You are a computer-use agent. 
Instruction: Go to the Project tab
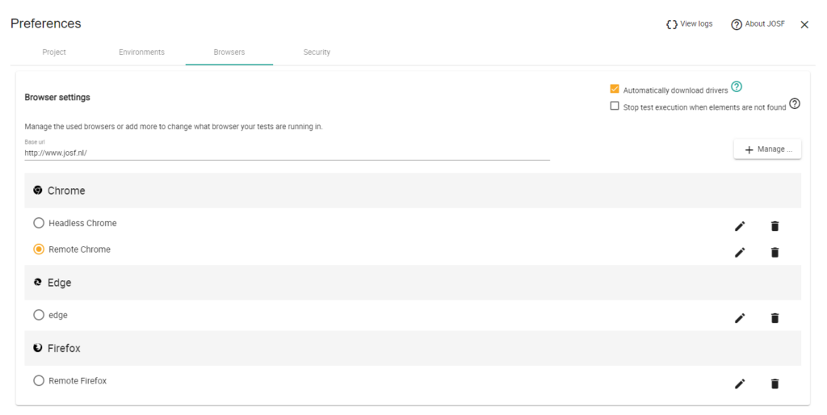(54, 52)
